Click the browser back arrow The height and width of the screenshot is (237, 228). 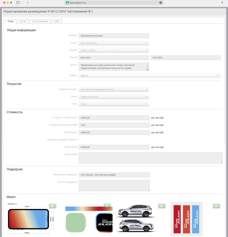28,2
